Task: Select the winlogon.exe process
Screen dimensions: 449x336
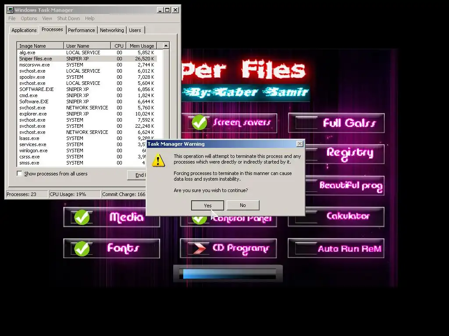Action: 82,150
